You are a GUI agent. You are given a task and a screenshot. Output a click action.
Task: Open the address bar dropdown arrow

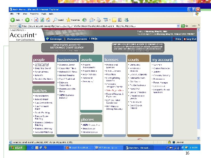click(178, 26)
